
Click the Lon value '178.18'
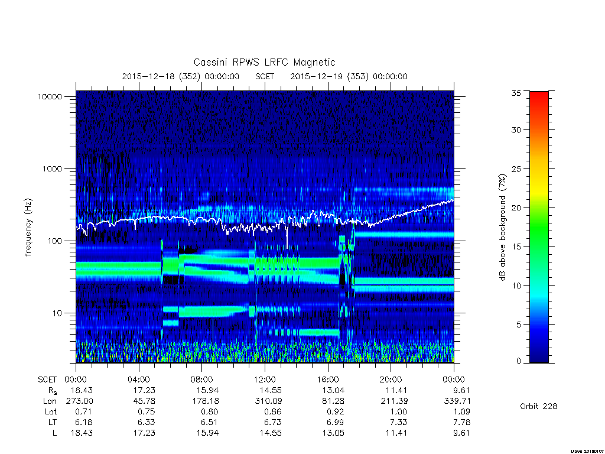pos(206,401)
